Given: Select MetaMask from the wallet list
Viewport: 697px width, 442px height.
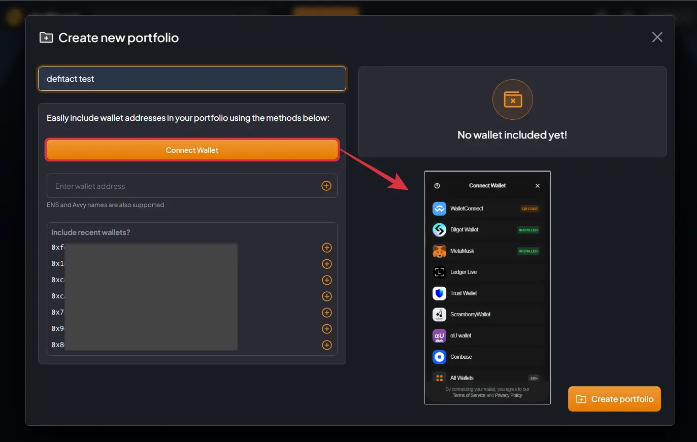Looking at the screenshot, I should (x=487, y=251).
